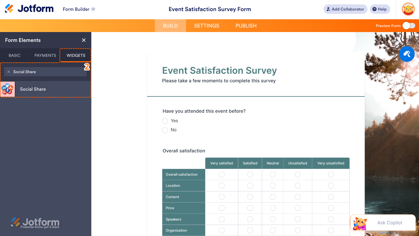Click the Jotform watermark logo in sidebar
Viewport: 419px width, 236px height.
(35, 223)
